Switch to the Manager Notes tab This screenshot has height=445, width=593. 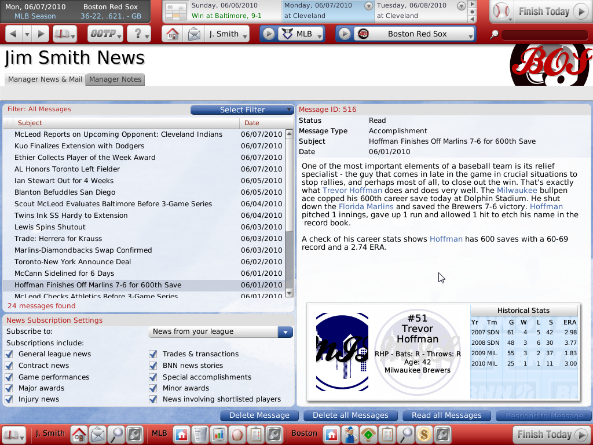(115, 79)
